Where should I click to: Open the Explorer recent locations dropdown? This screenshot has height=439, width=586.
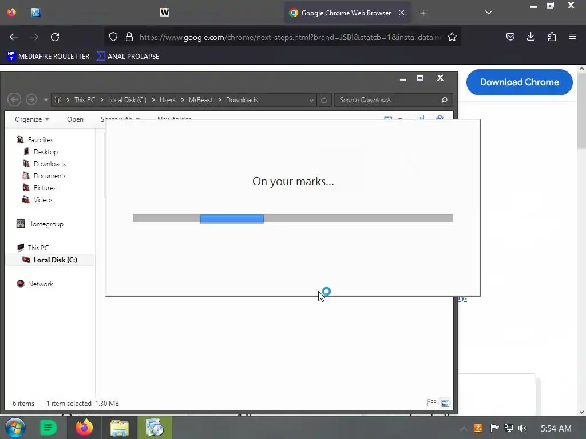pos(46,100)
